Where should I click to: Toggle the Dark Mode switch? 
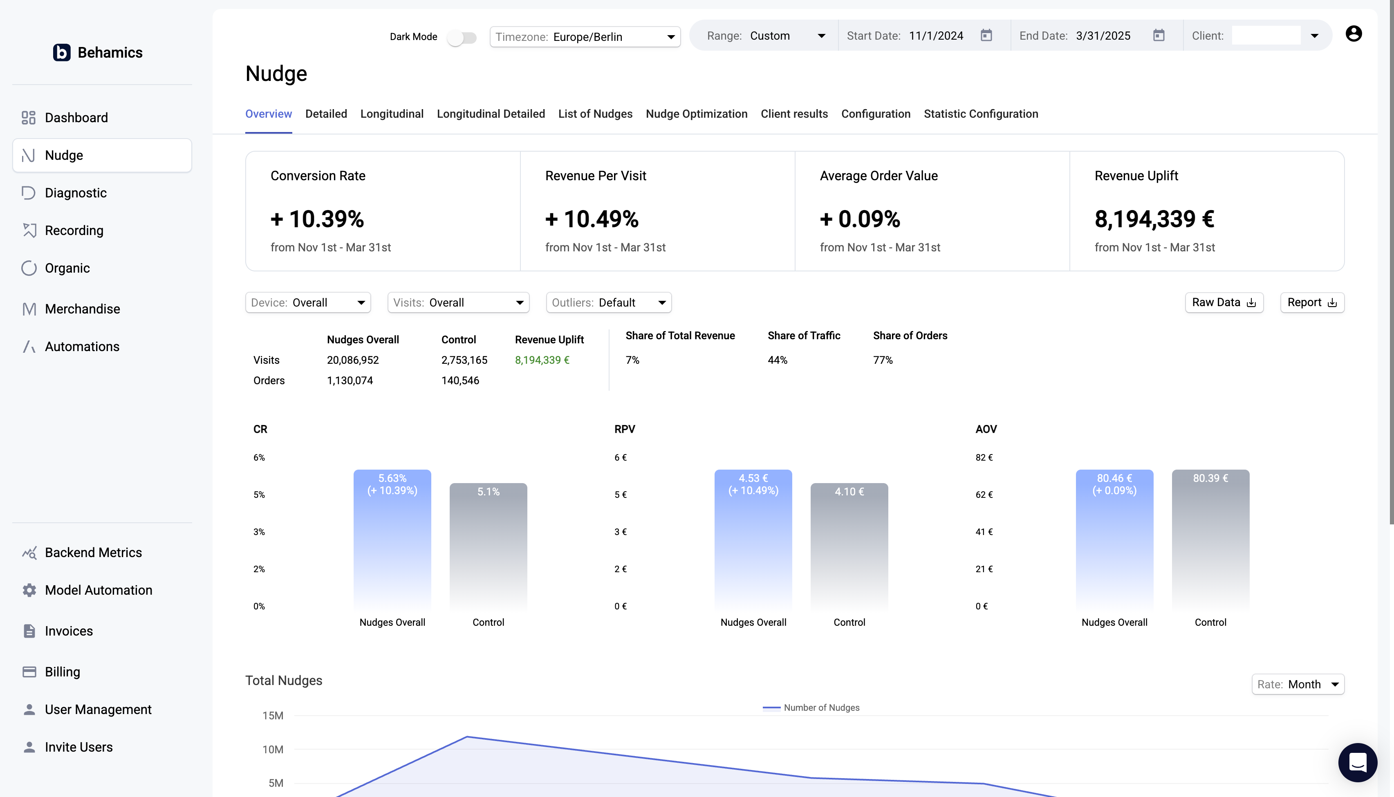(462, 37)
